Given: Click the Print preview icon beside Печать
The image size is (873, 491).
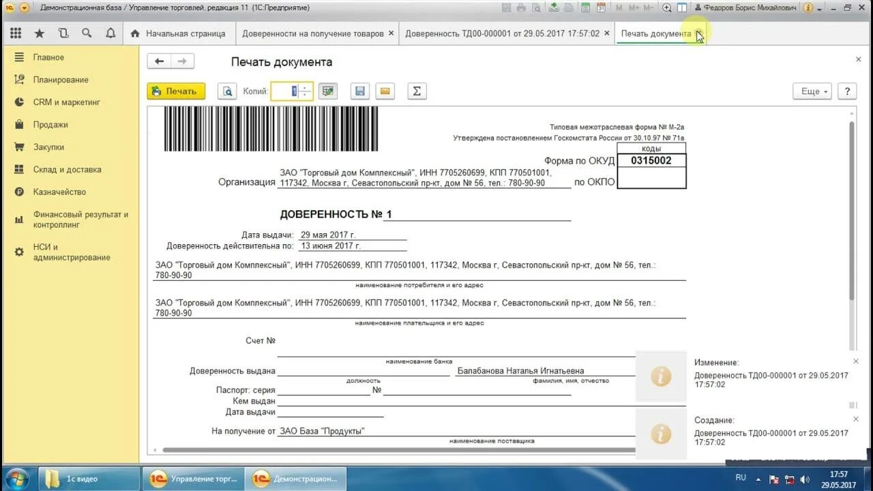Looking at the screenshot, I should [227, 91].
